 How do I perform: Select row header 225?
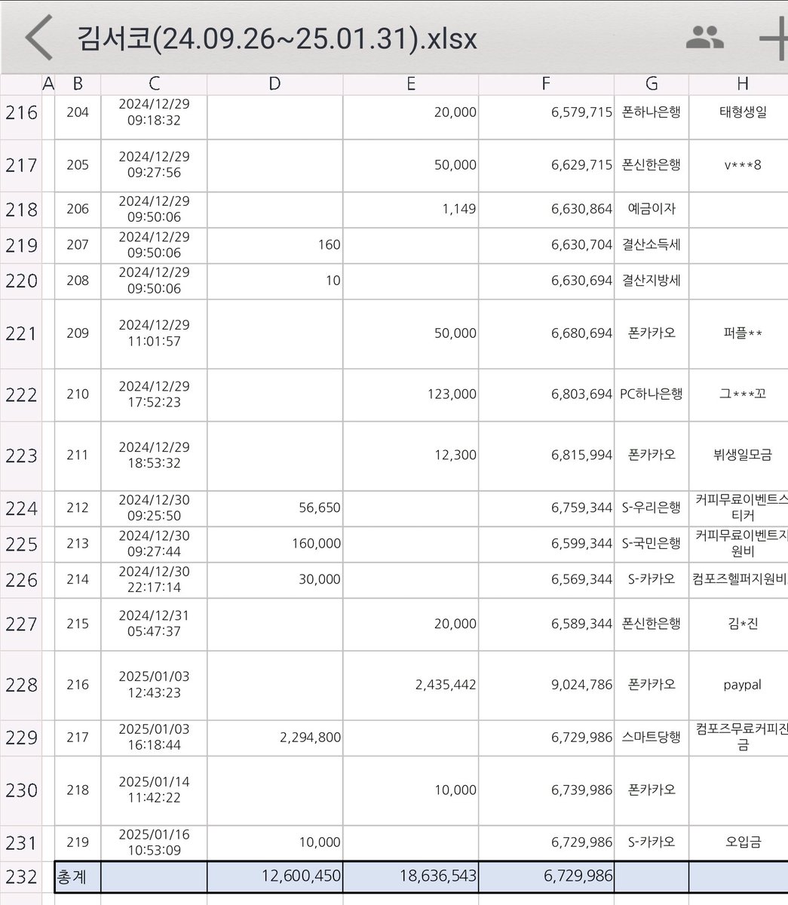click(21, 544)
